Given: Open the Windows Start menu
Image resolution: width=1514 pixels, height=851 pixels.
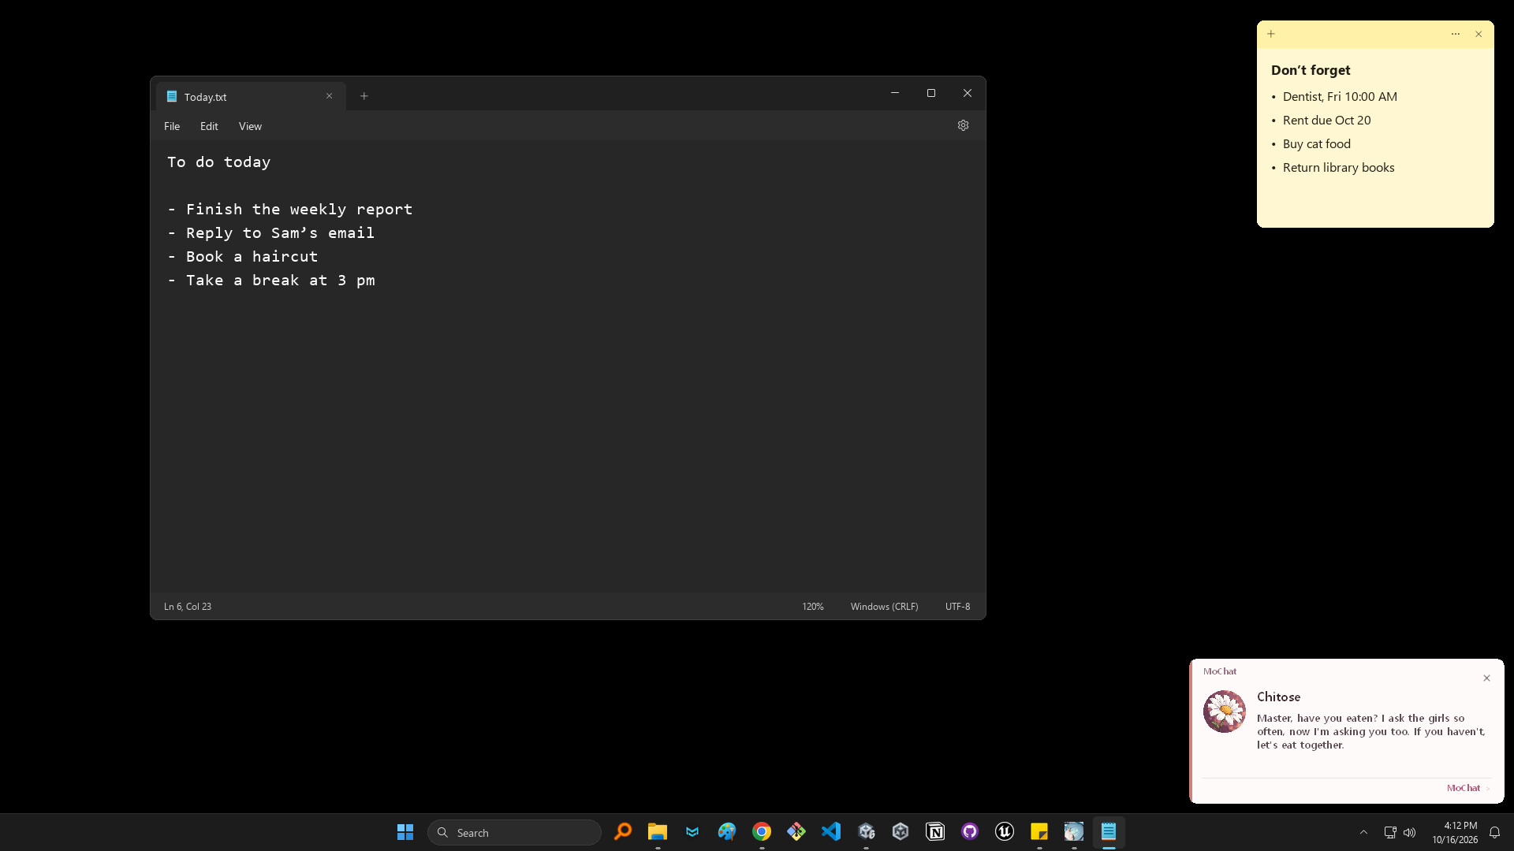Looking at the screenshot, I should (405, 832).
